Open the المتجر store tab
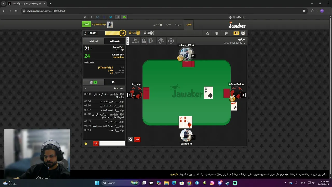Image resolution: width=332 pixels, height=187 pixels. (x=158, y=25)
